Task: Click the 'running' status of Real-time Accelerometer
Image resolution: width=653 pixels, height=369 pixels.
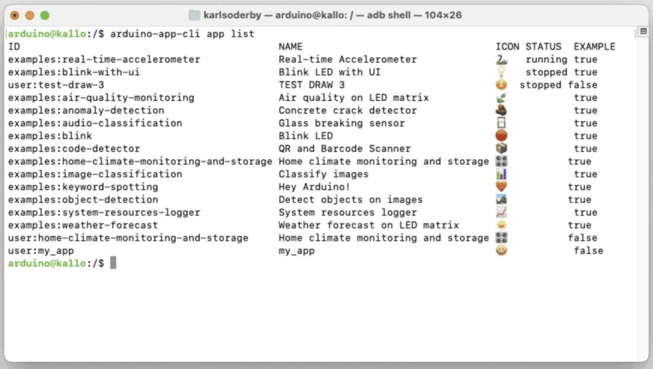Action: [546, 60]
